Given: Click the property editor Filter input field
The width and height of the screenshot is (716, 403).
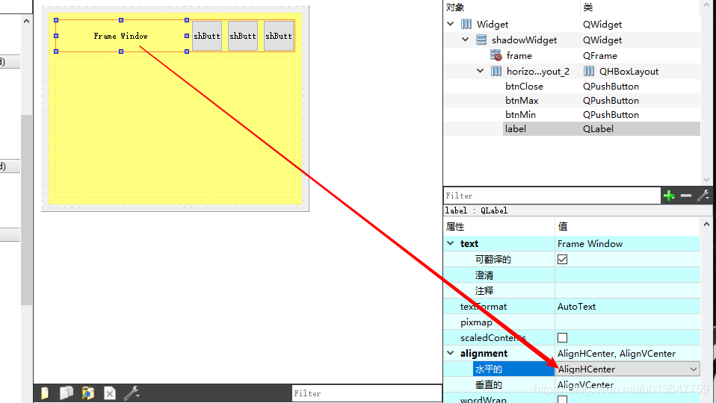Looking at the screenshot, I should [x=552, y=196].
